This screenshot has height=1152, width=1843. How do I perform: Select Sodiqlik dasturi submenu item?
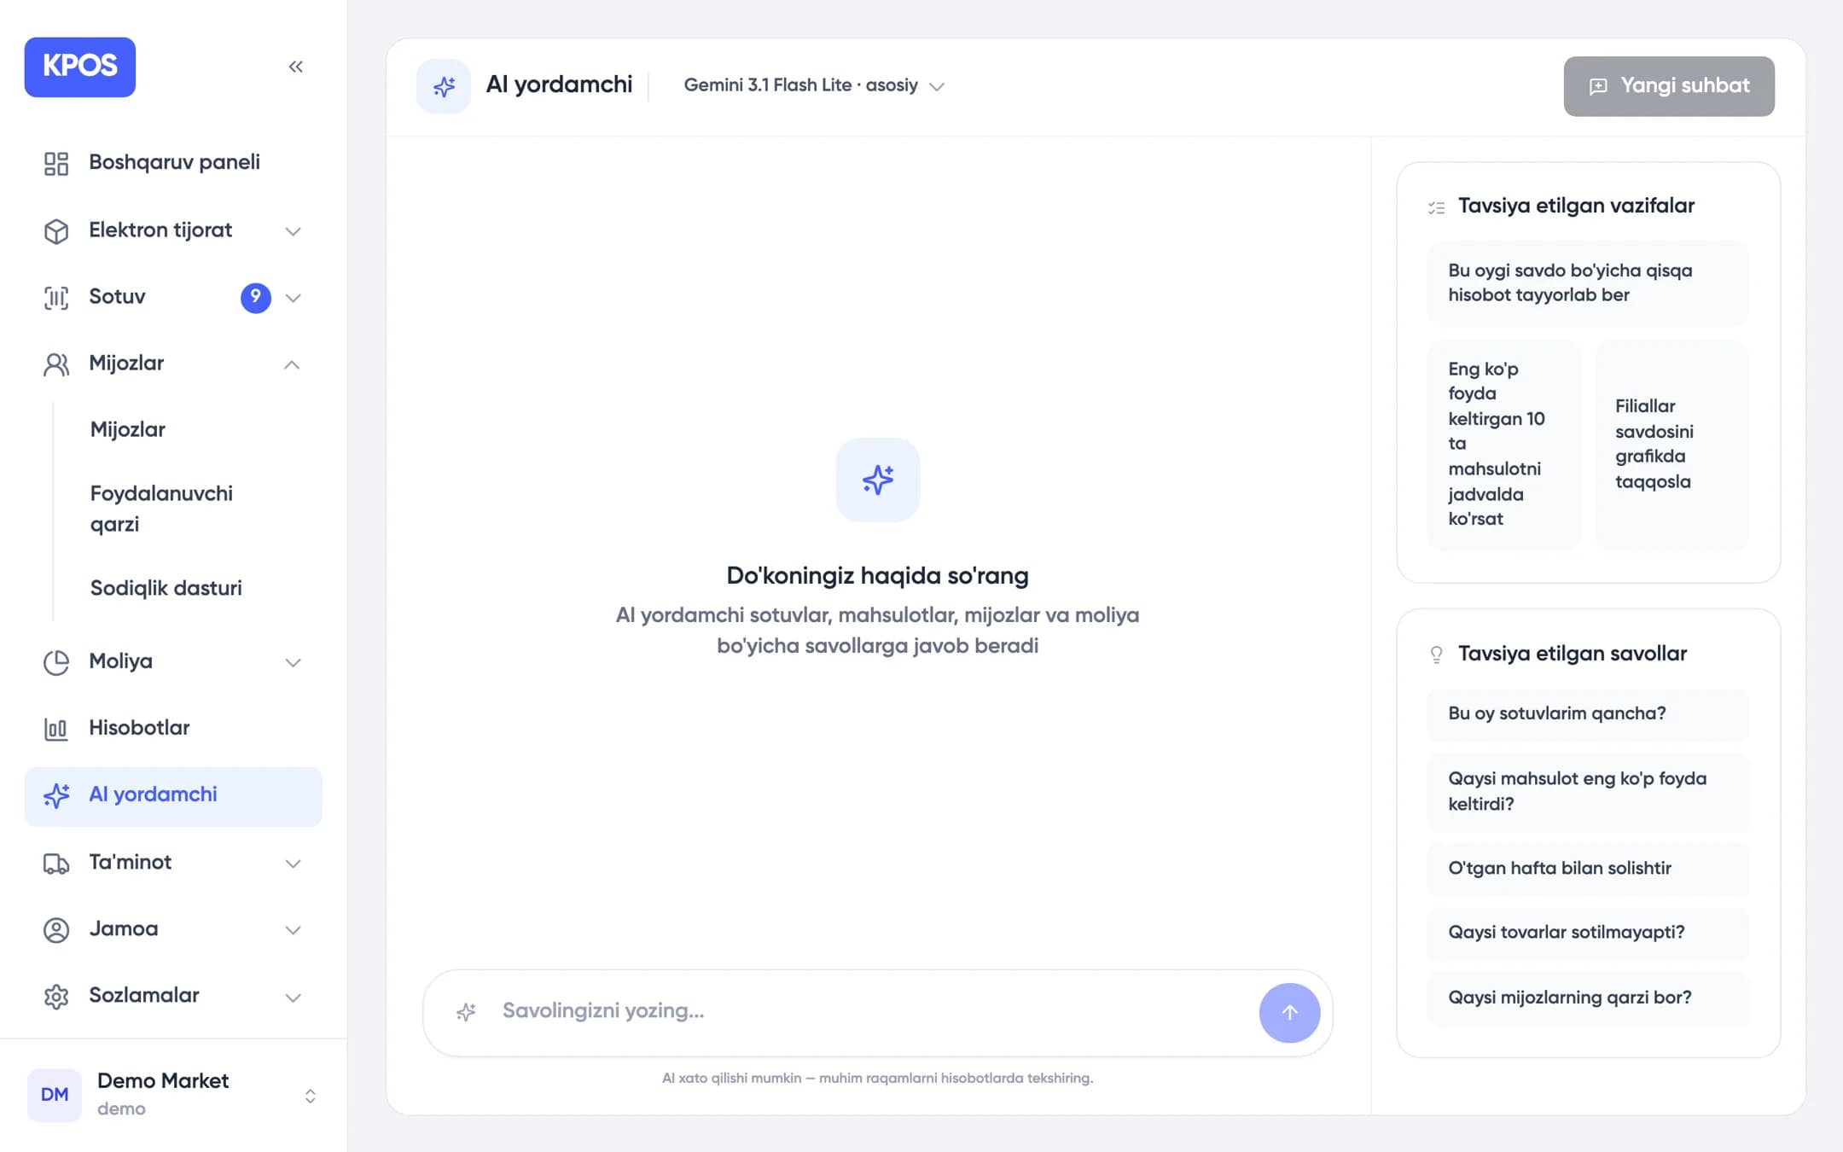166,588
